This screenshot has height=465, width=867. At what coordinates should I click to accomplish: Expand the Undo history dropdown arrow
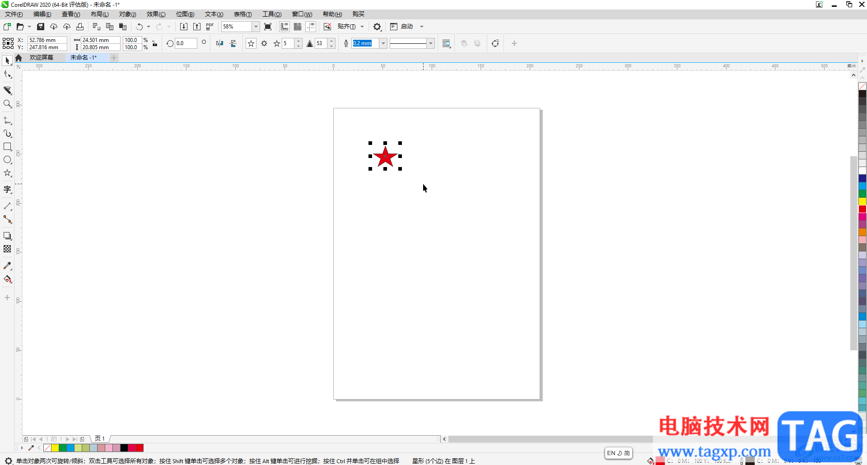coord(149,27)
